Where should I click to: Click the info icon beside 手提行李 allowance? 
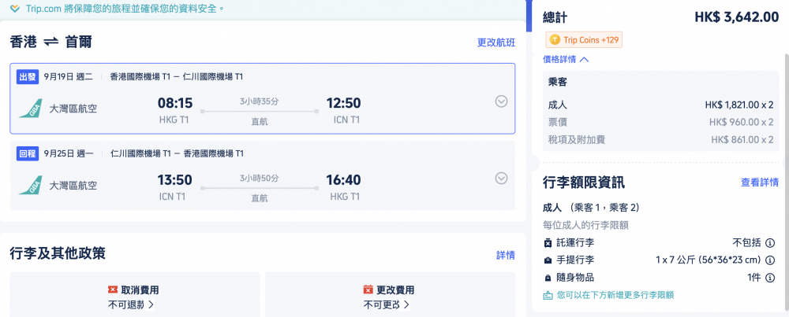tap(769, 260)
